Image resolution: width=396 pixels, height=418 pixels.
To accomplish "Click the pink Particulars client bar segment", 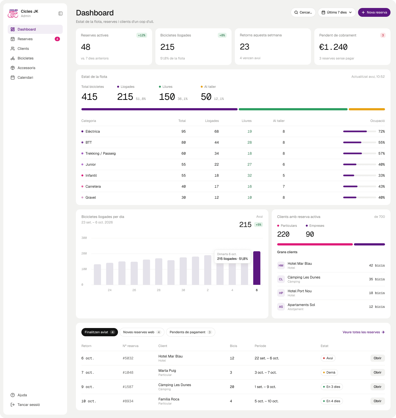I will point(315,244).
